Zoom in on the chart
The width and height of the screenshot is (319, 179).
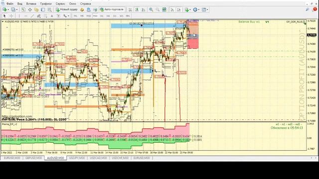pos(151,9)
